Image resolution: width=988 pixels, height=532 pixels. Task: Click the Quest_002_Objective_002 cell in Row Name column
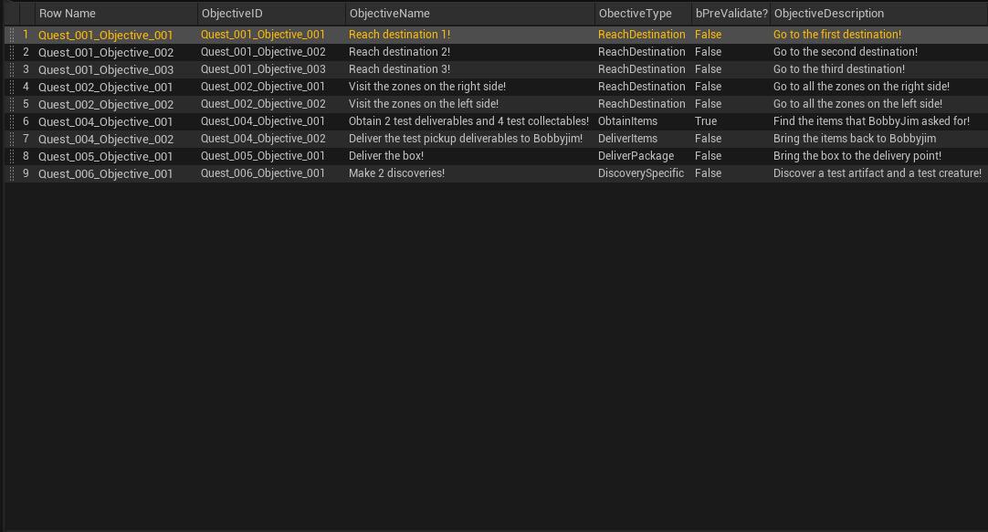(x=105, y=104)
